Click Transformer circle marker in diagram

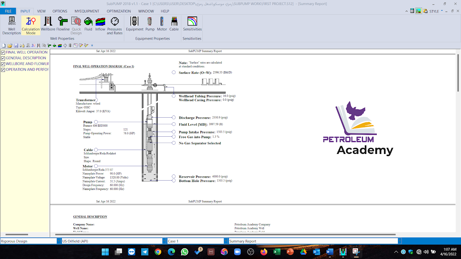click(97, 100)
